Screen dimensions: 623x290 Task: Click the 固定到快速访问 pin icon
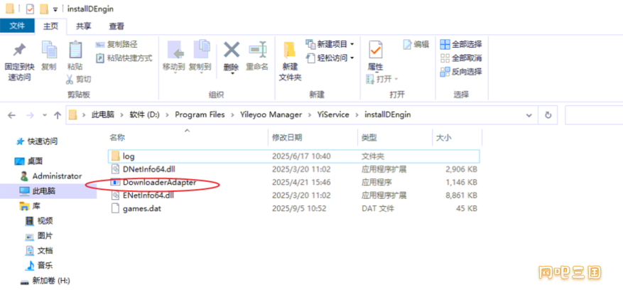pos(19,50)
